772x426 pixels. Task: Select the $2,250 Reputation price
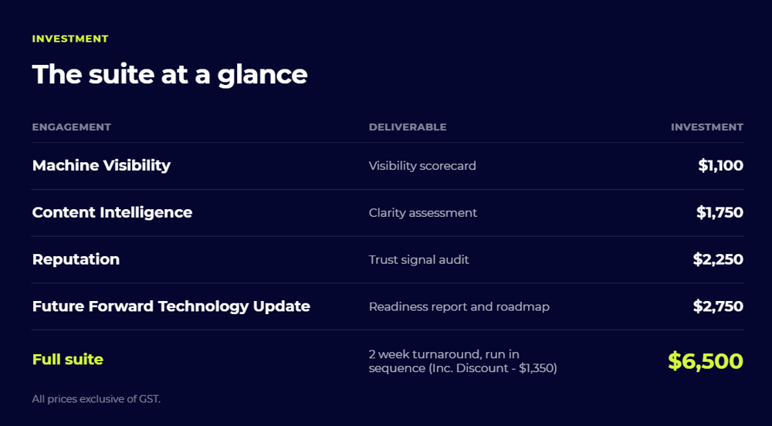tap(718, 259)
